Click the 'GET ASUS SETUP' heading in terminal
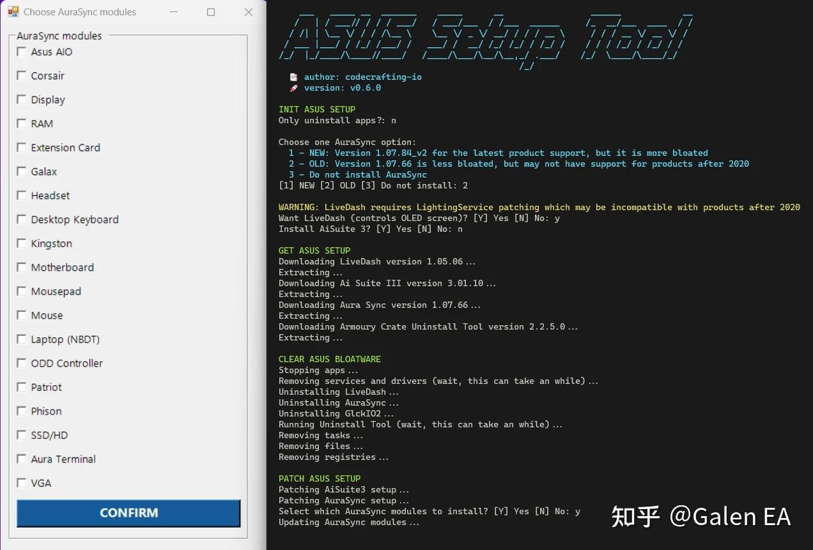 314,250
